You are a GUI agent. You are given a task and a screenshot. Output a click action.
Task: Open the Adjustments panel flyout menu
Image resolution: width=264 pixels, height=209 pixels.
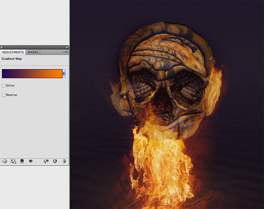point(66,52)
